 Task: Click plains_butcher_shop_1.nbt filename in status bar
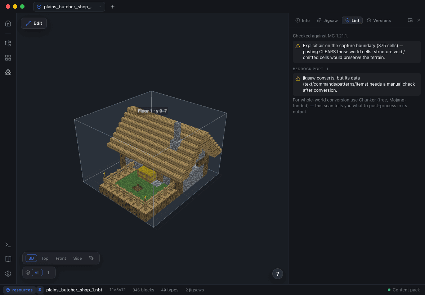[x=74, y=290]
